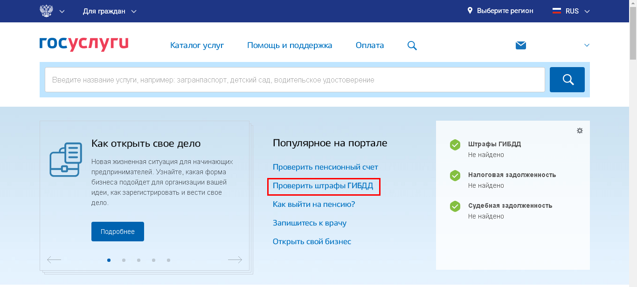The image size is (637, 287).
Task: Click the briefcase document icon
Action: (x=66, y=160)
